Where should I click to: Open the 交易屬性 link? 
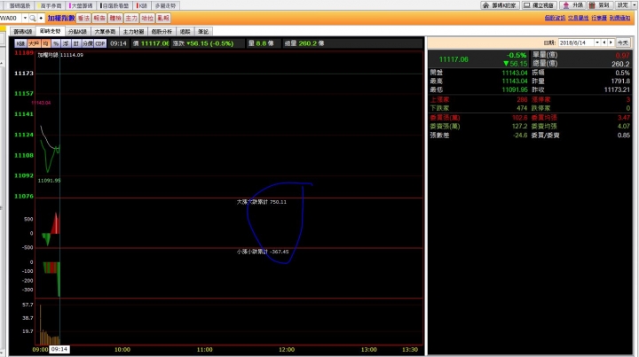point(579,19)
